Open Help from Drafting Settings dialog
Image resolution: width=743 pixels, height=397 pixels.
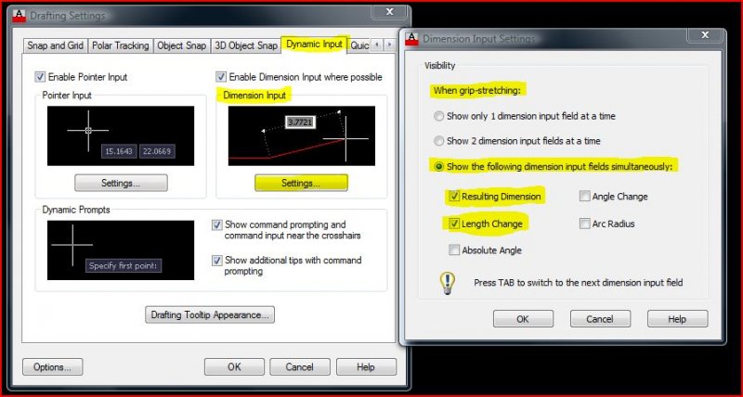click(x=366, y=367)
